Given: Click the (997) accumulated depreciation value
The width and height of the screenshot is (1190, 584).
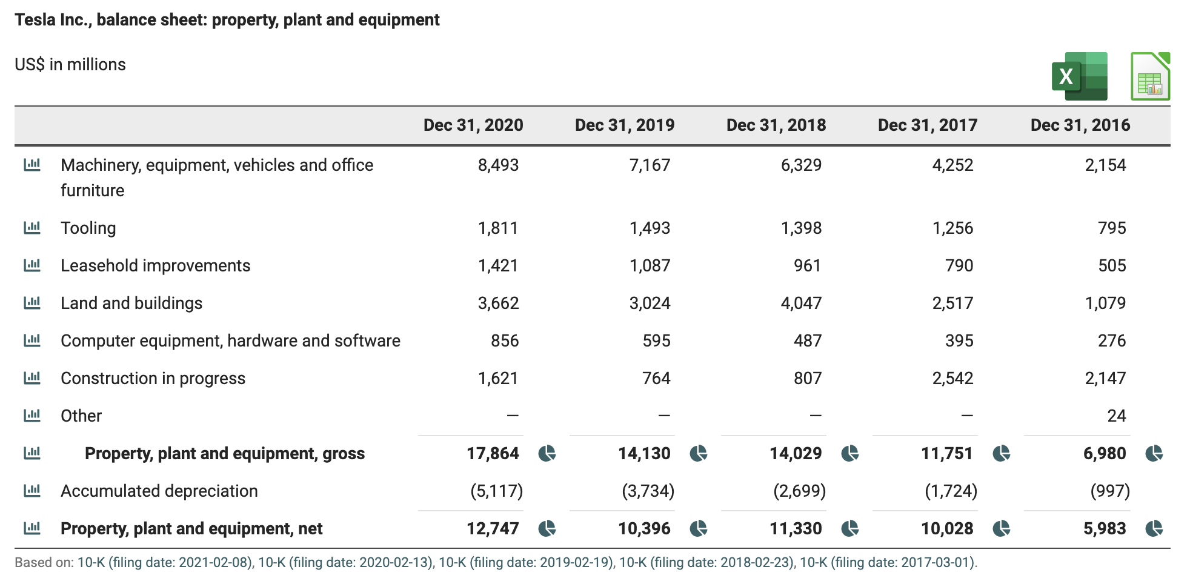Looking at the screenshot, I should [1110, 491].
